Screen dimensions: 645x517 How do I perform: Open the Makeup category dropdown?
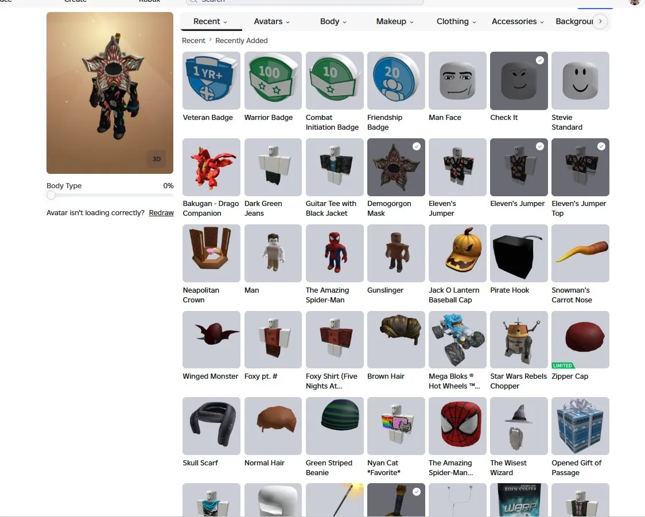coord(394,21)
